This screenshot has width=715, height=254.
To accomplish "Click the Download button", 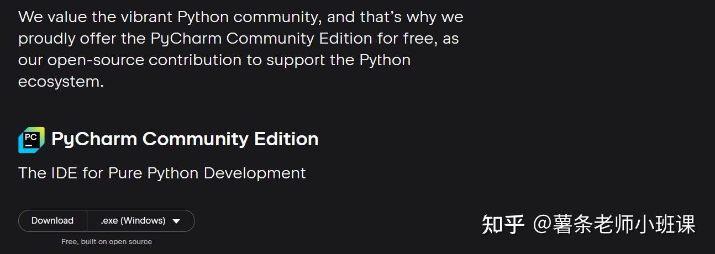I will point(52,221).
